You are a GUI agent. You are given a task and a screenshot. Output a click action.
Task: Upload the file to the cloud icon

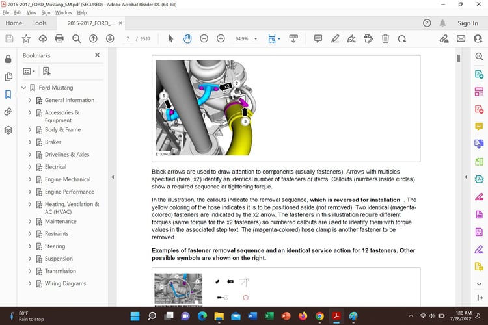(43, 38)
